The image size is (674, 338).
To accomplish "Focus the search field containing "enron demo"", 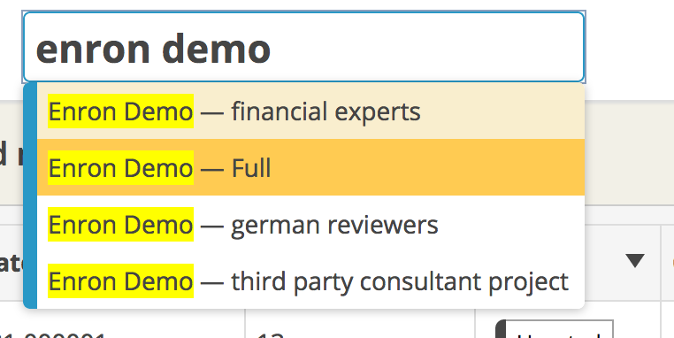I will coord(304,47).
